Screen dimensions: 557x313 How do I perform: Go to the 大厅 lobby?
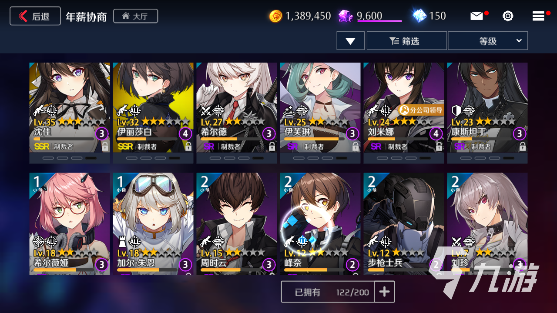coord(135,16)
